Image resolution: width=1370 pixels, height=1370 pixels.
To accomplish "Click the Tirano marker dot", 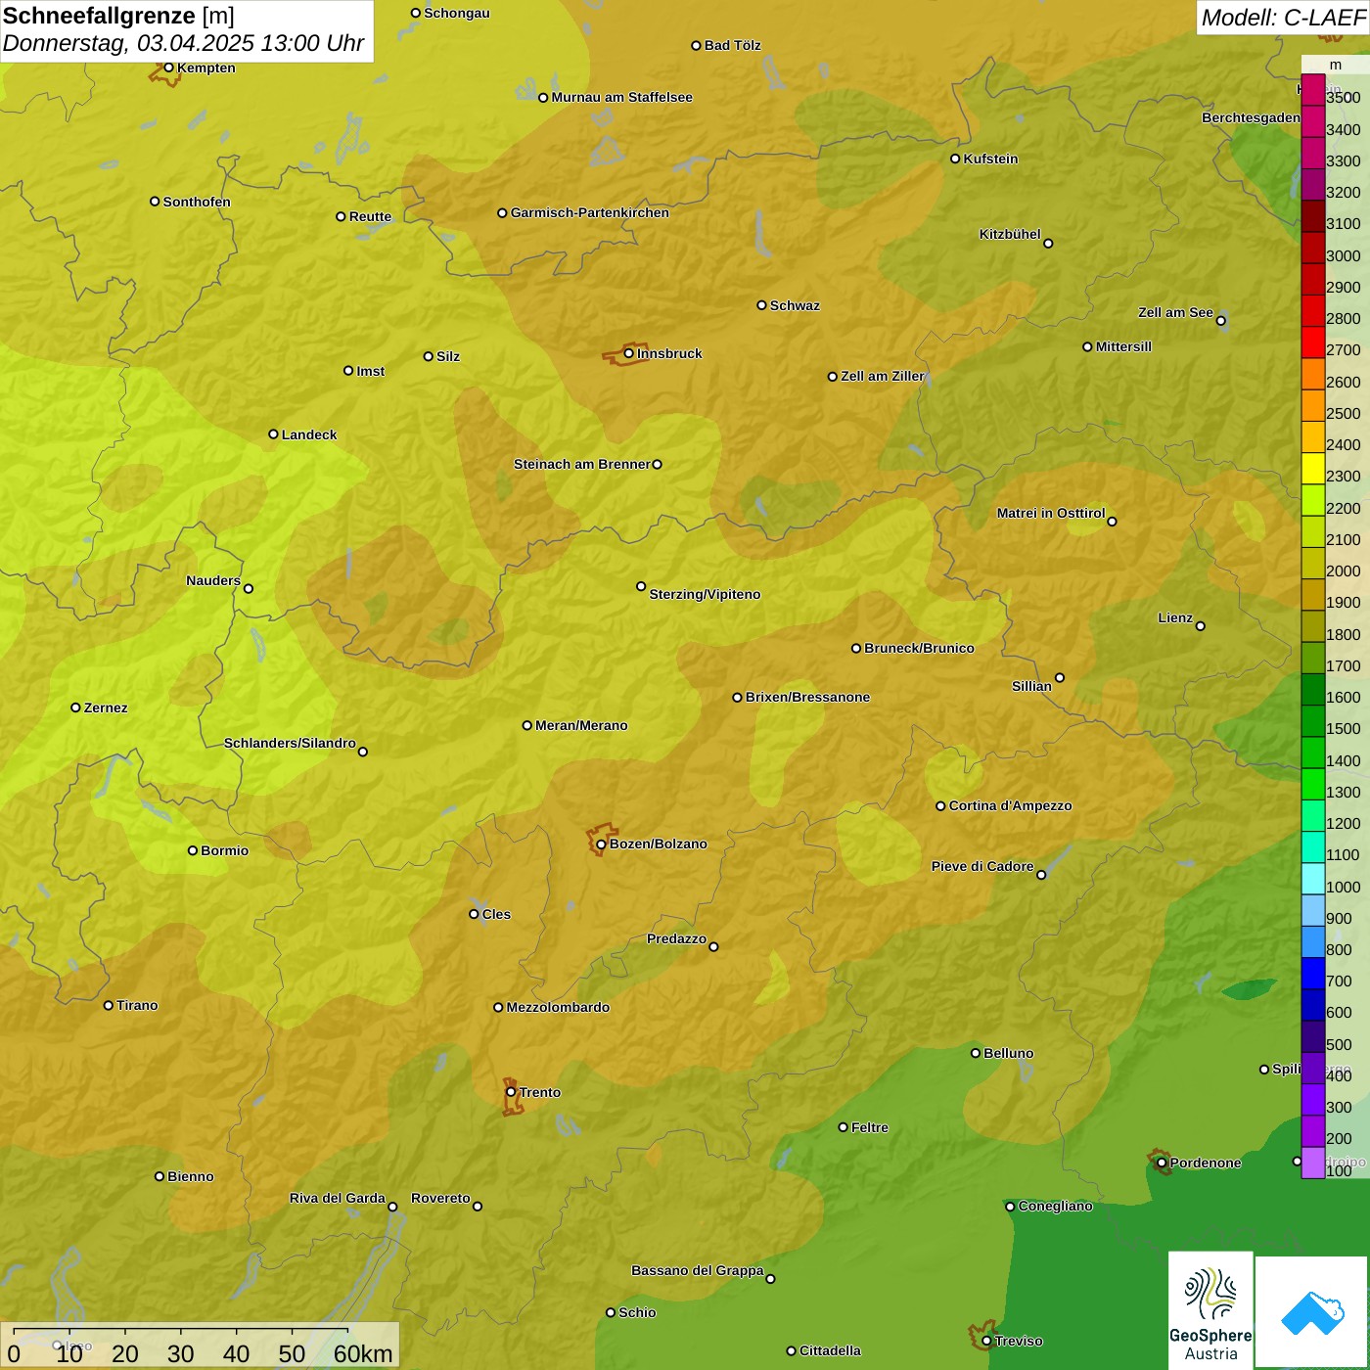I will (x=109, y=1005).
